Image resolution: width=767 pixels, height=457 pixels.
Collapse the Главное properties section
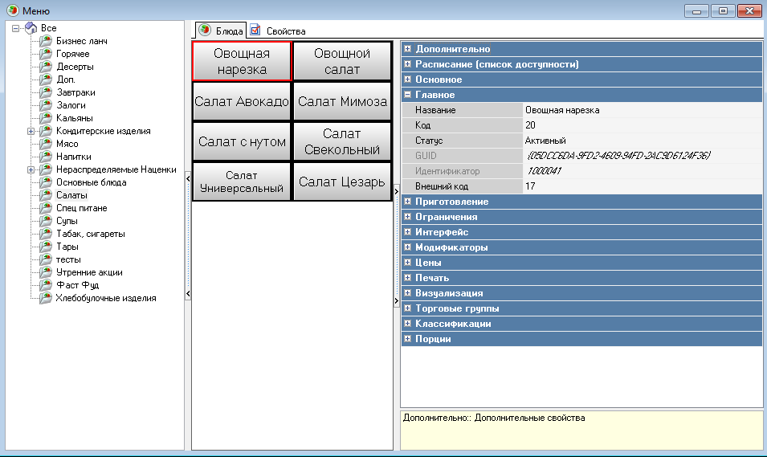pyautogui.click(x=408, y=95)
